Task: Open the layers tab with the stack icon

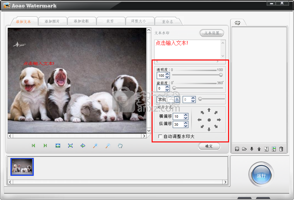Action: coord(238,23)
